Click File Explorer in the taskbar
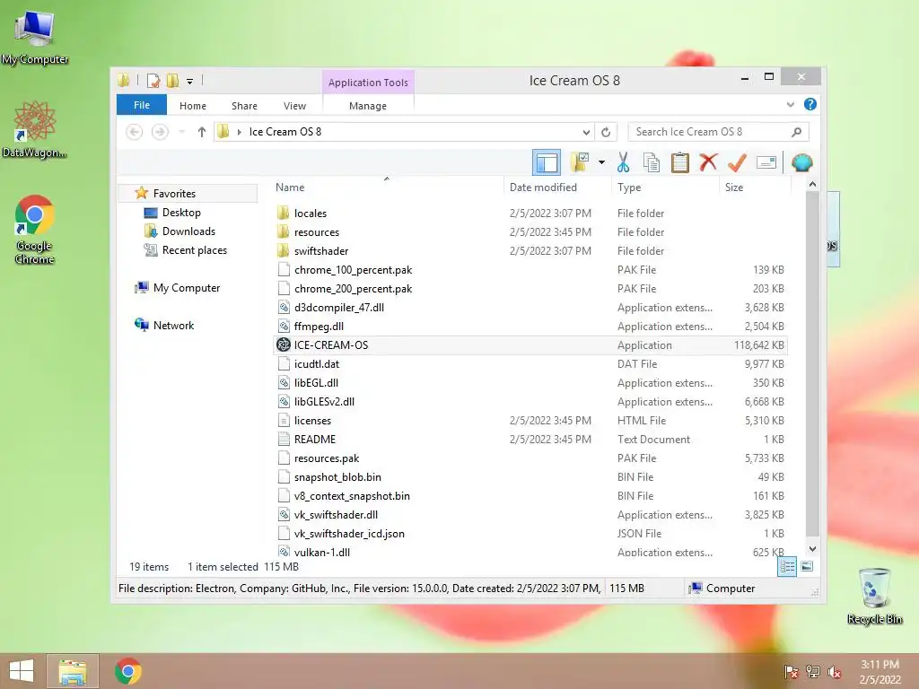 [73, 671]
